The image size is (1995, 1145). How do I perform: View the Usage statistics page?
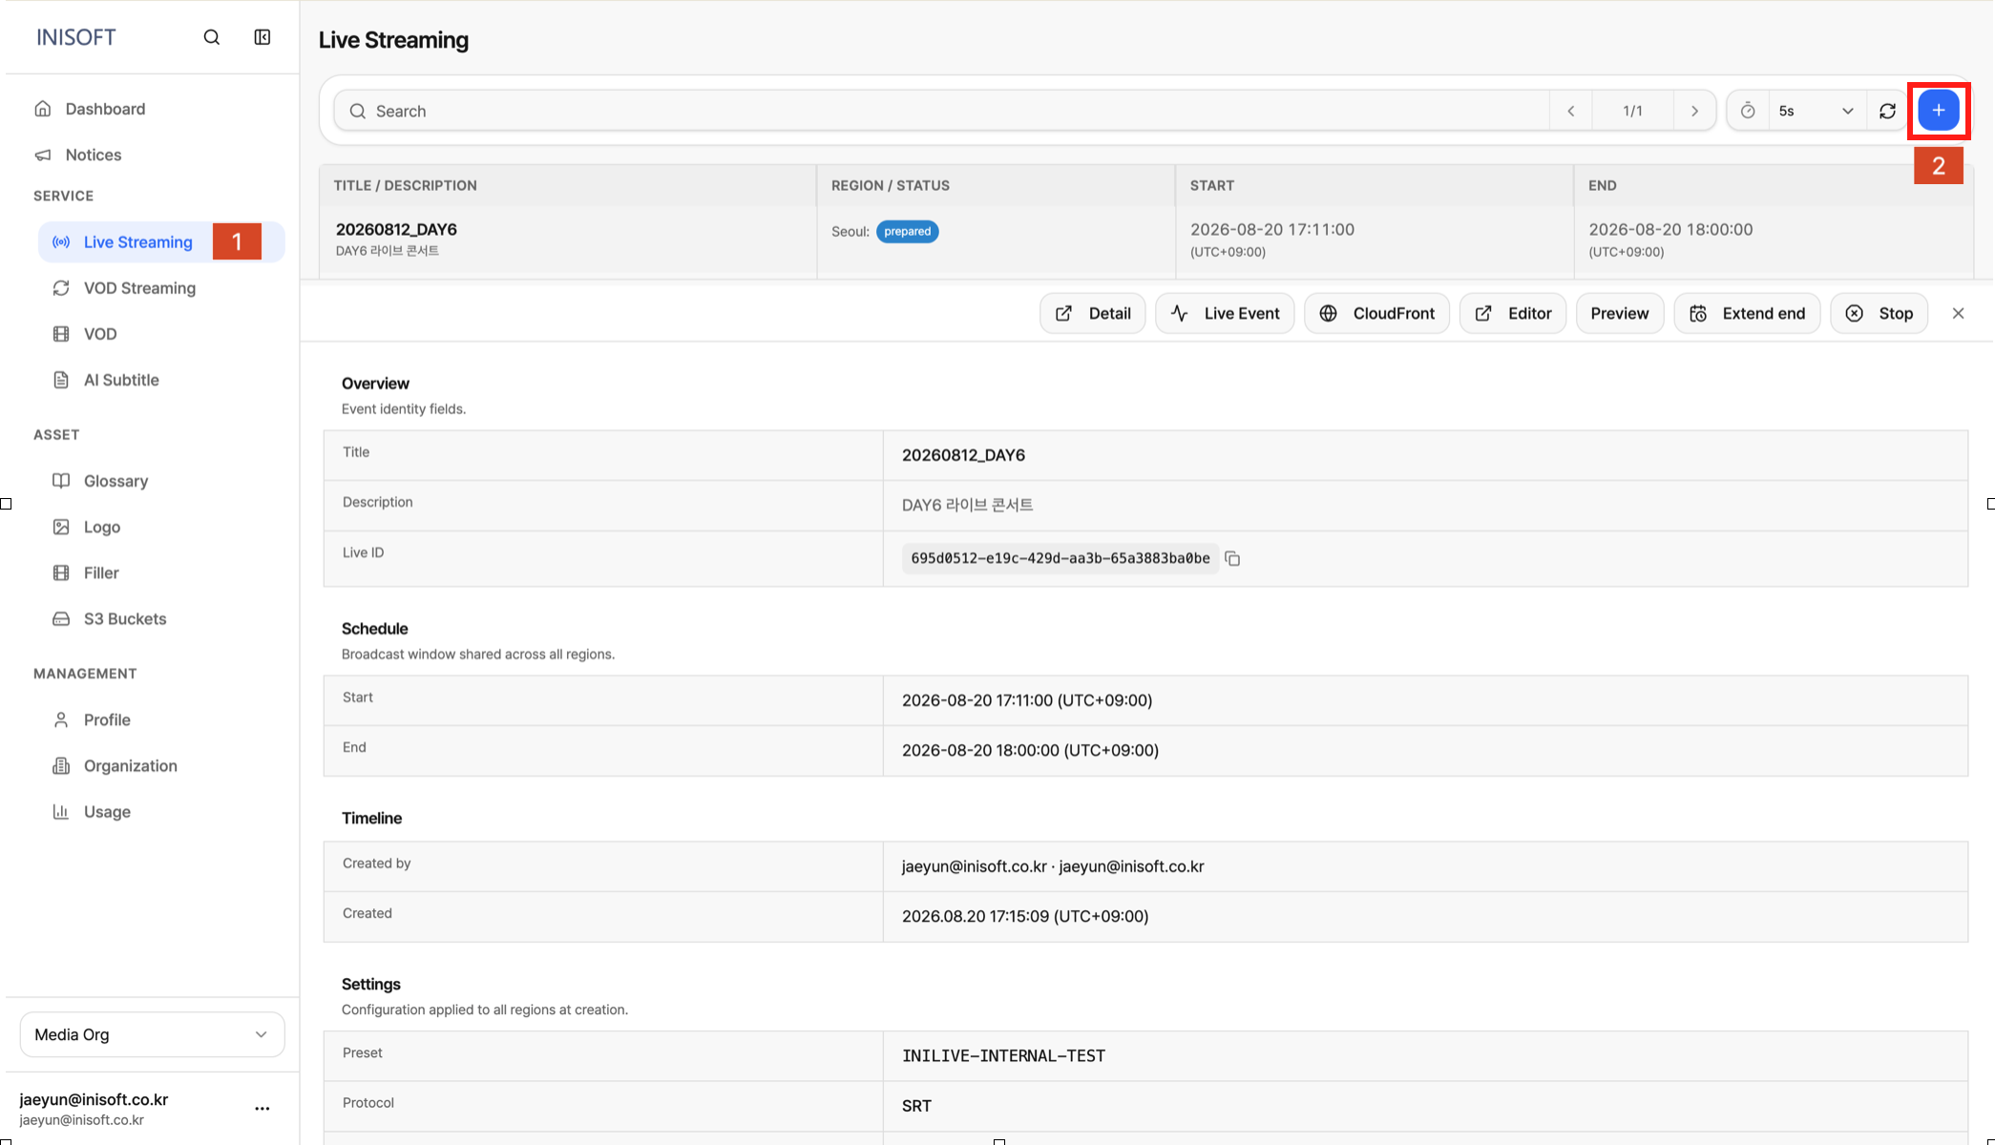pos(107,811)
